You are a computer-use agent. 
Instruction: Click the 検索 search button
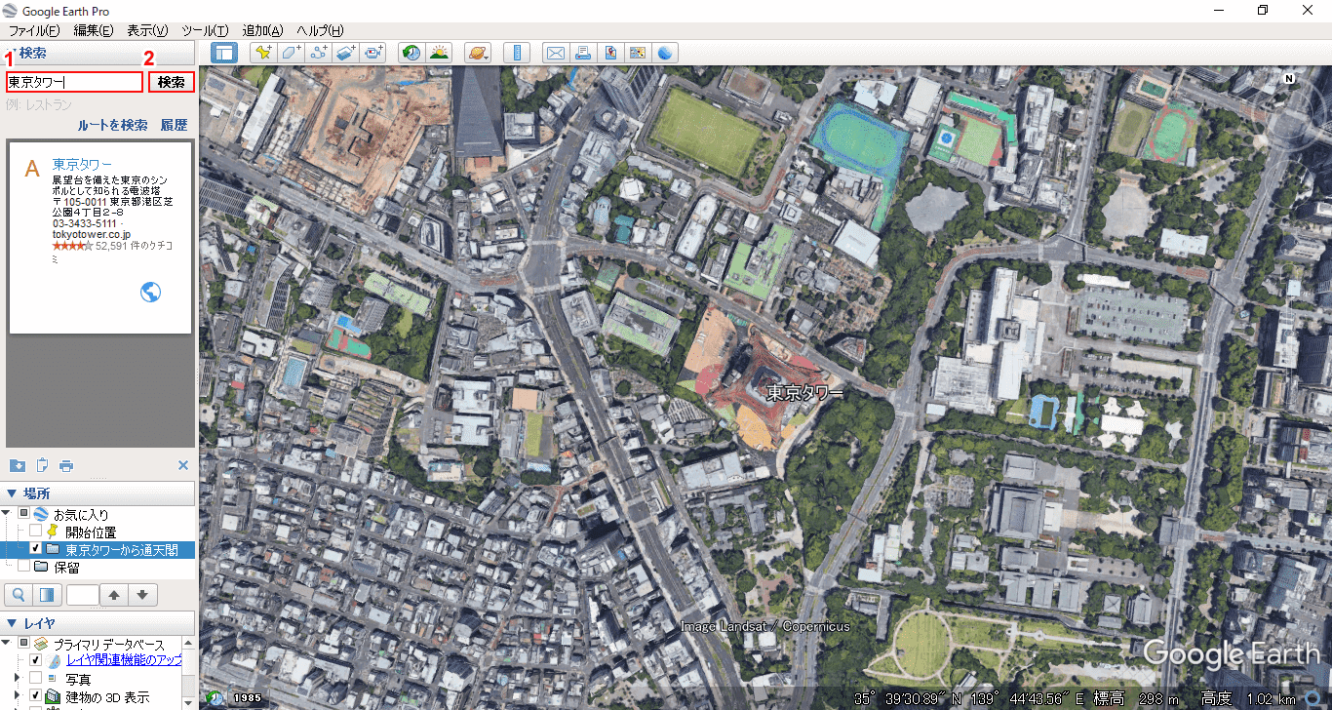pyautogui.click(x=172, y=82)
